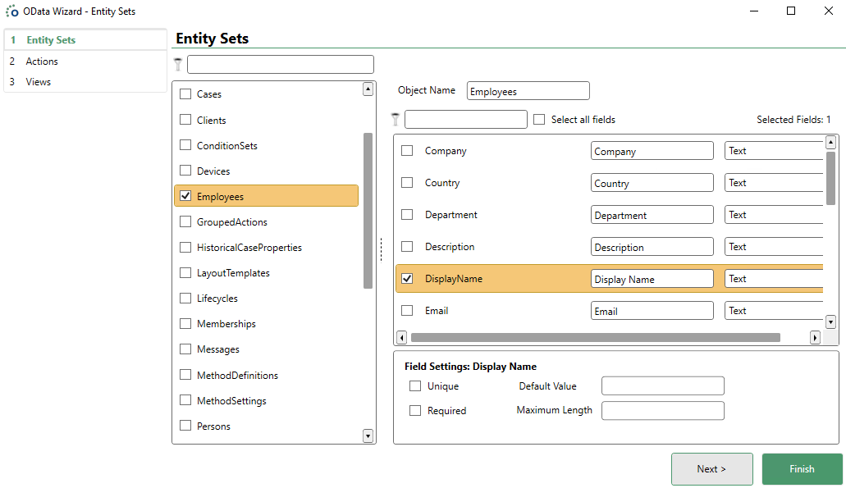This screenshot has height=488, width=846.
Task: Edit the Display Name alias field
Action: coord(652,279)
